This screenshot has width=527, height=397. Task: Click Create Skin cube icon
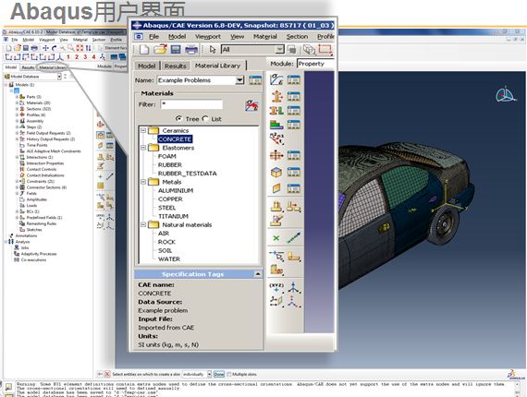pyautogui.click(x=276, y=173)
